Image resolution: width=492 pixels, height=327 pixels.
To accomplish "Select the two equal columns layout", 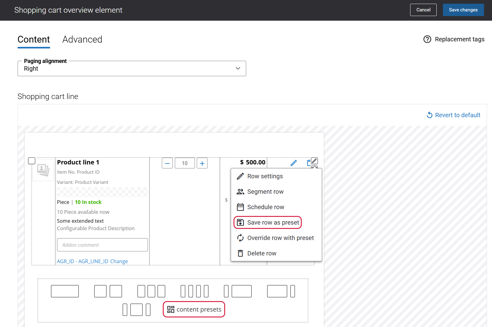I will [x=108, y=291].
